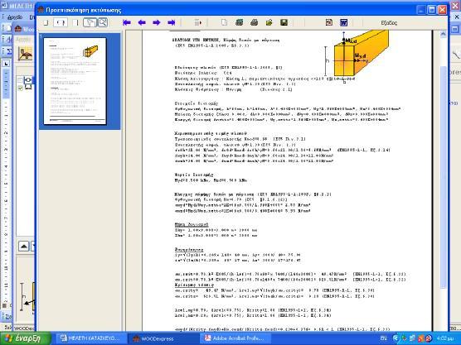Click the vertical scrollbar thumb of the preview
The height and width of the screenshot is (345, 461).
(x=443, y=178)
